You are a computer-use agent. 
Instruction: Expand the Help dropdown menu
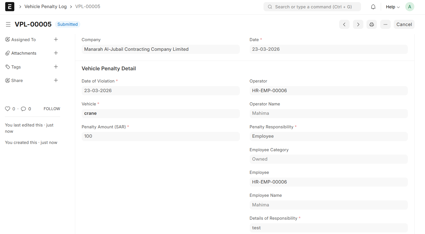click(x=392, y=7)
